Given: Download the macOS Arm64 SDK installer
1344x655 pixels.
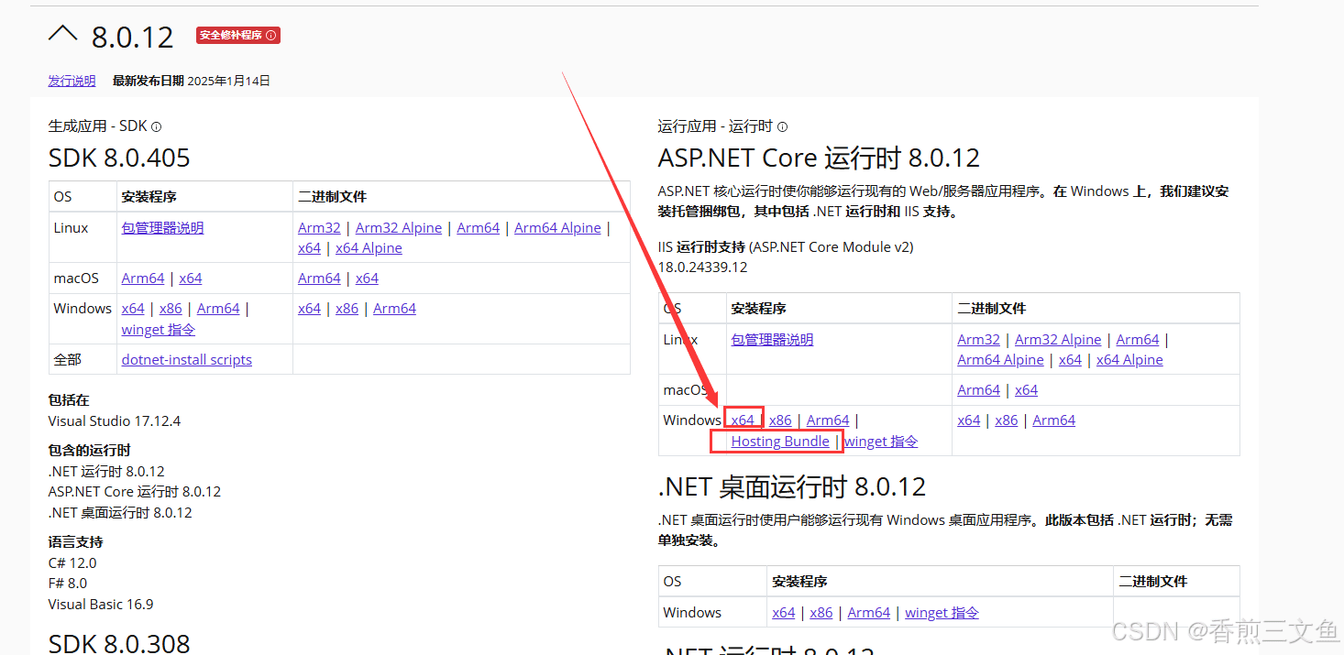Looking at the screenshot, I should pos(143,278).
